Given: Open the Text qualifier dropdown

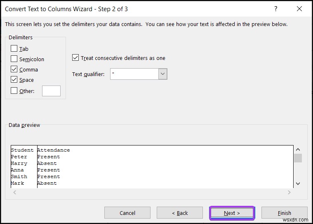Looking at the screenshot, I should click(163, 74).
